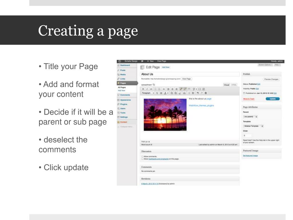The image size is (293, 220).
Task: Remove formatting with eraser icon
Action: point(180,93)
